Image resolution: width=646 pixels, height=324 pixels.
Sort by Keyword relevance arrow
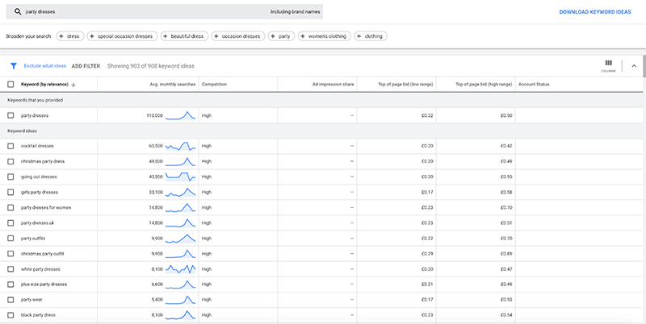click(x=73, y=85)
